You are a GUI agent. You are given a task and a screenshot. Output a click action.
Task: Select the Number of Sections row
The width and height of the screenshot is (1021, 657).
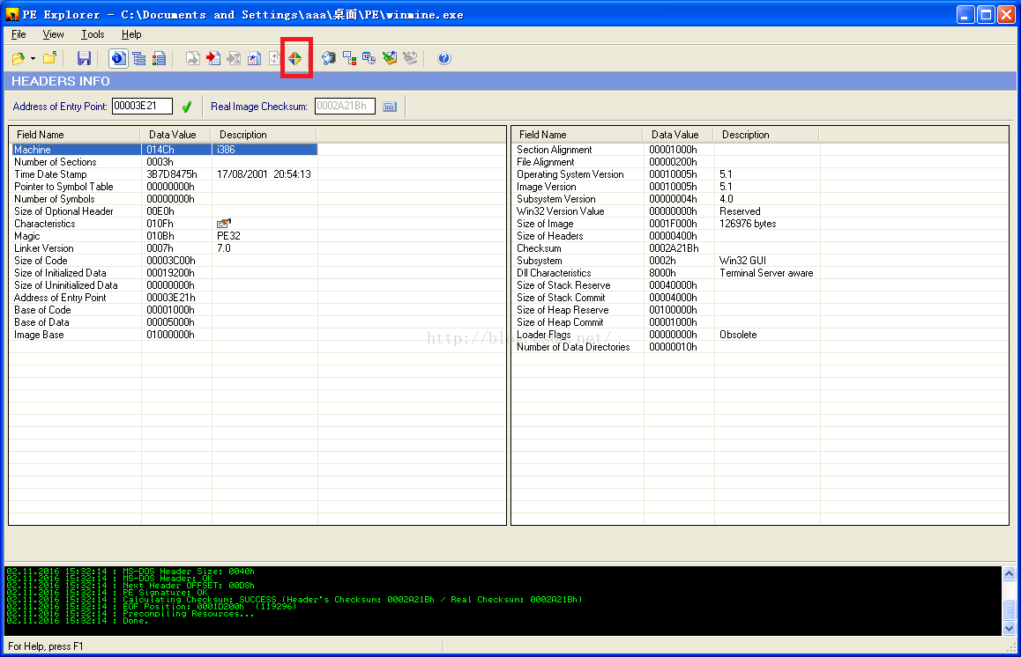(164, 162)
